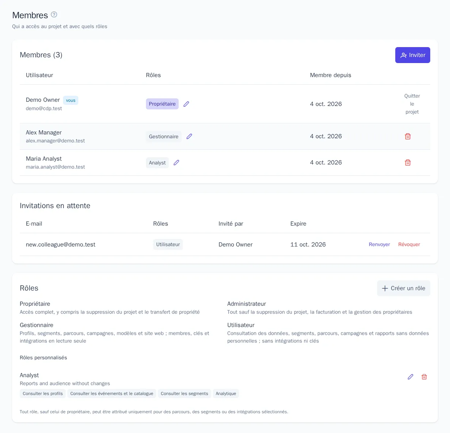Click the 'Analytique' permission chip
The height and width of the screenshot is (433, 450).
[226, 393]
